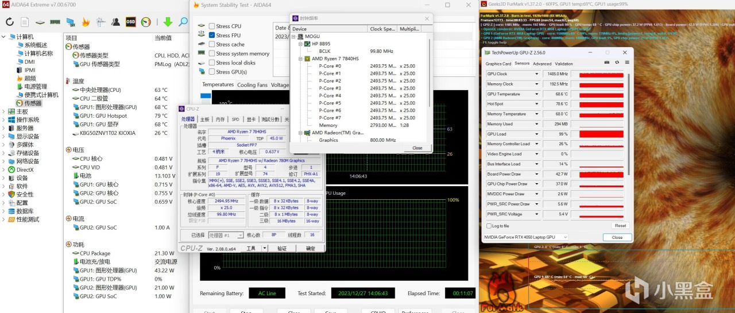
Task: Open the OSD panel toolbar icon
Action: click(131, 22)
